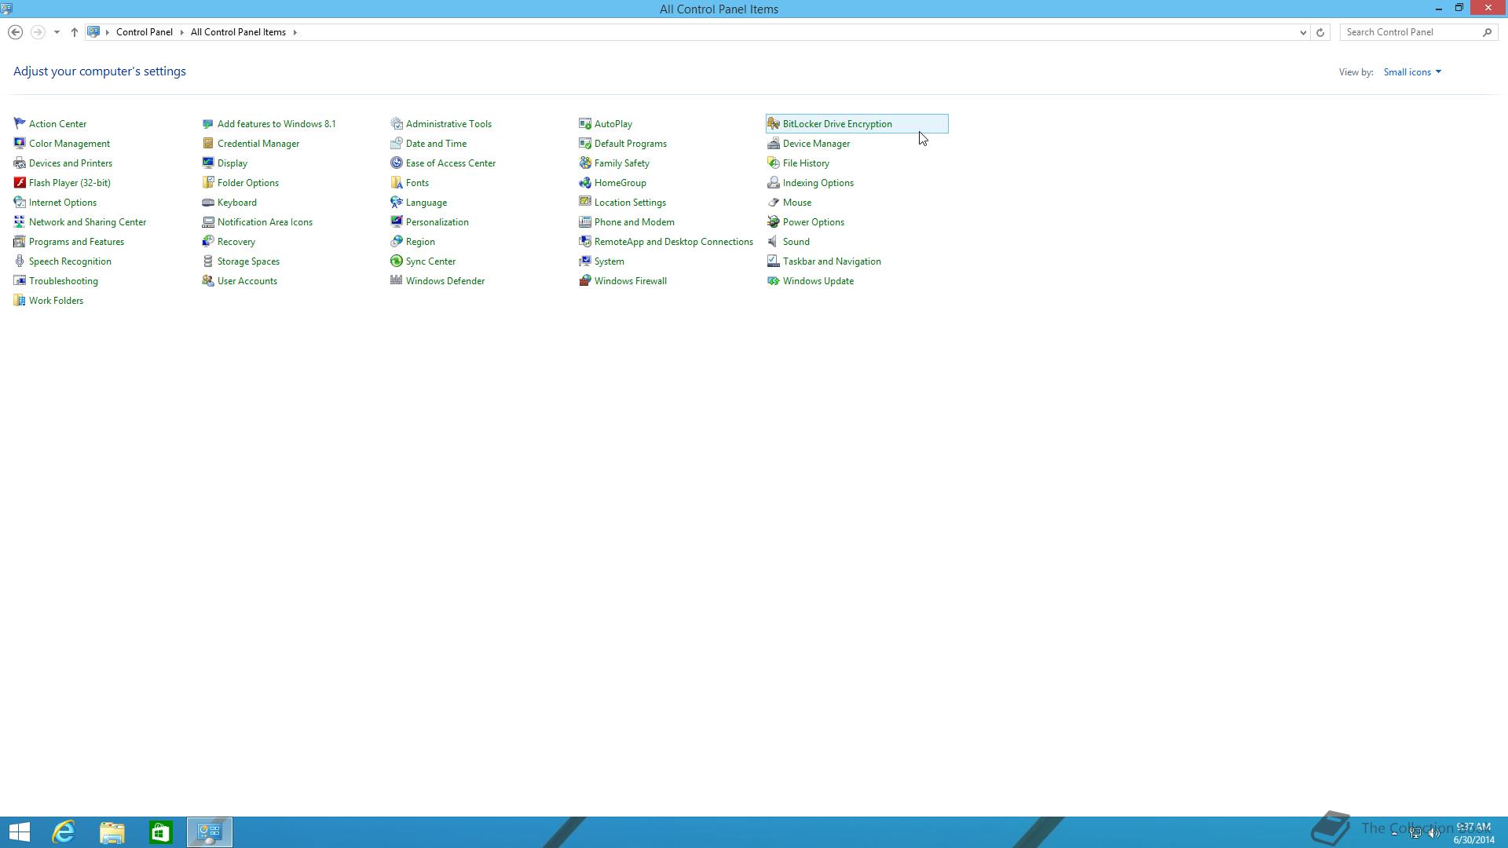Click the Credential Manager icon

[x=208, y=143]
